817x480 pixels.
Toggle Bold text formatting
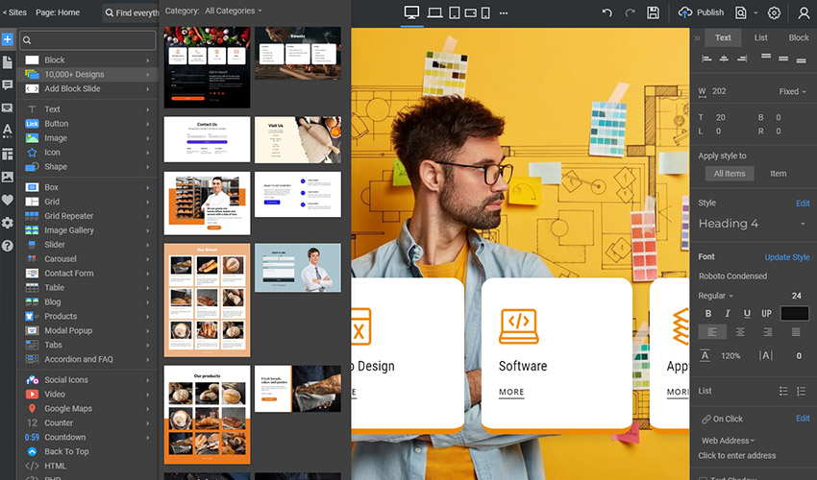click(708, 313)
